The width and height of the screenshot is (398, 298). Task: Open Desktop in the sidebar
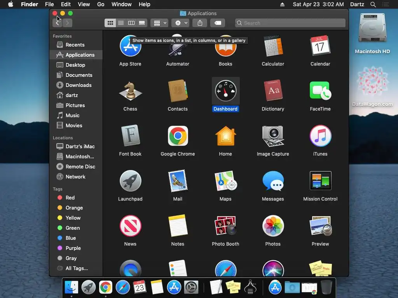point(76,65)
